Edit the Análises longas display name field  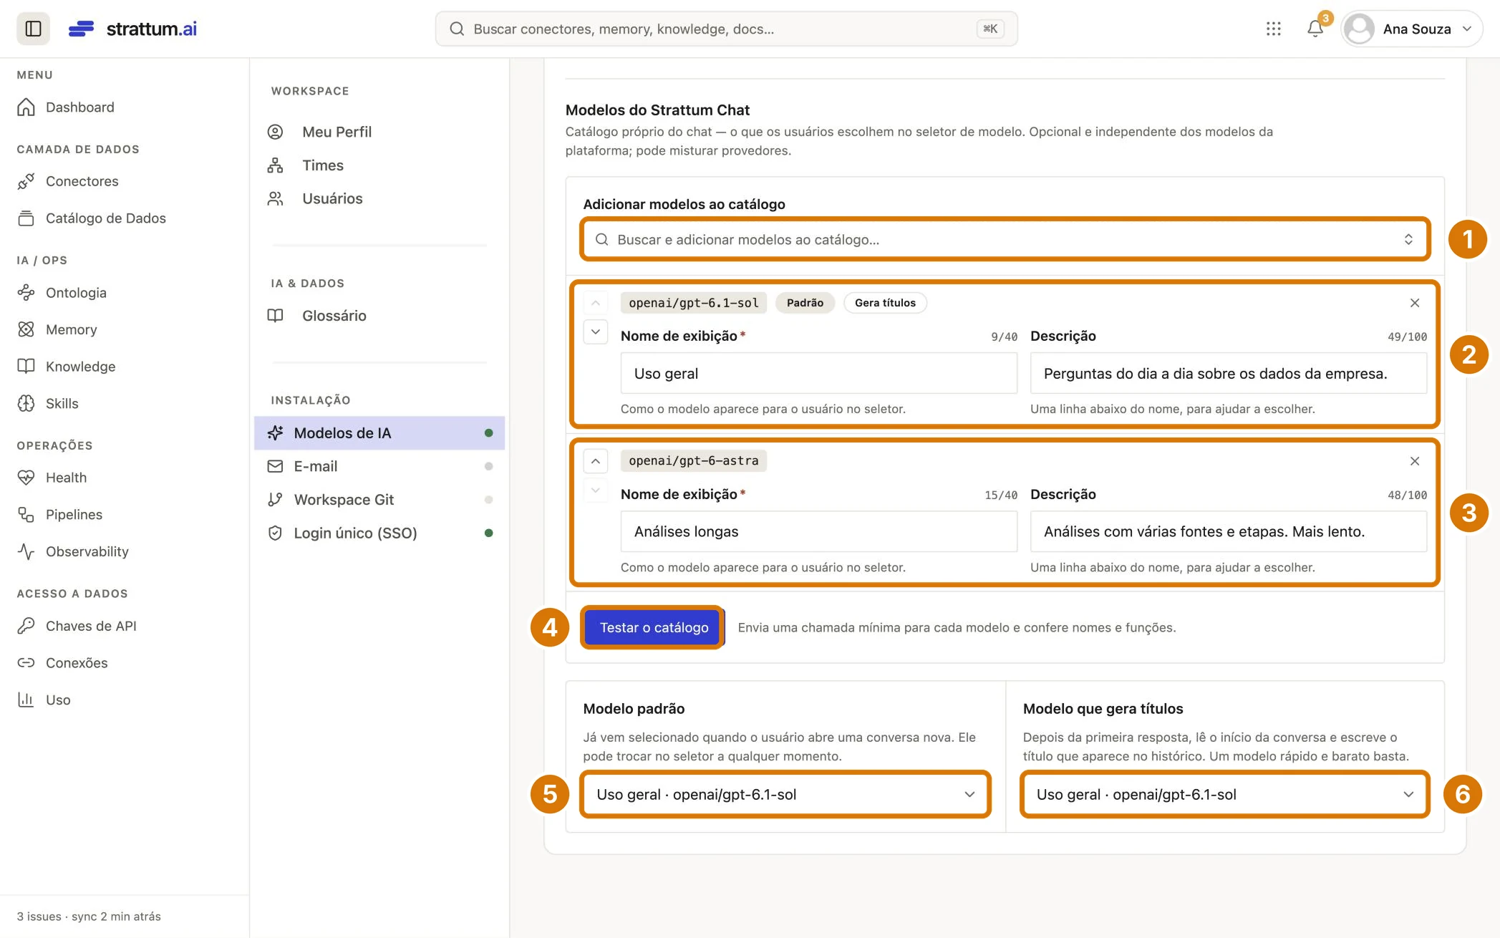pos(818,531)
